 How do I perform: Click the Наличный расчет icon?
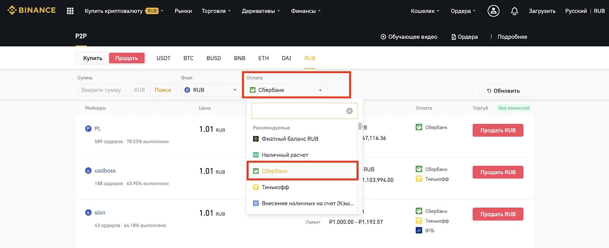256,155
